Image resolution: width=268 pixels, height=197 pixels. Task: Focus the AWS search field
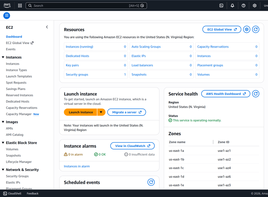tap(80, 6)
